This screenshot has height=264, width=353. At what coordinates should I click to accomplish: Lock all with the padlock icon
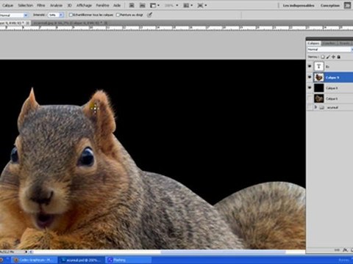(339, 57)
